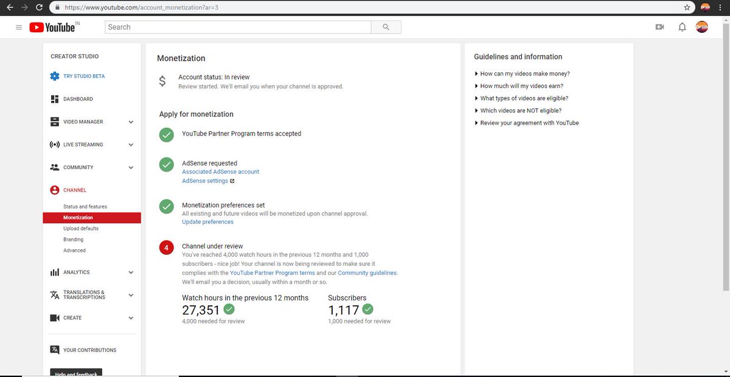Click the green check next to 1,117
The height and width of the screenshot is (377, 730).
coord(368,310)
